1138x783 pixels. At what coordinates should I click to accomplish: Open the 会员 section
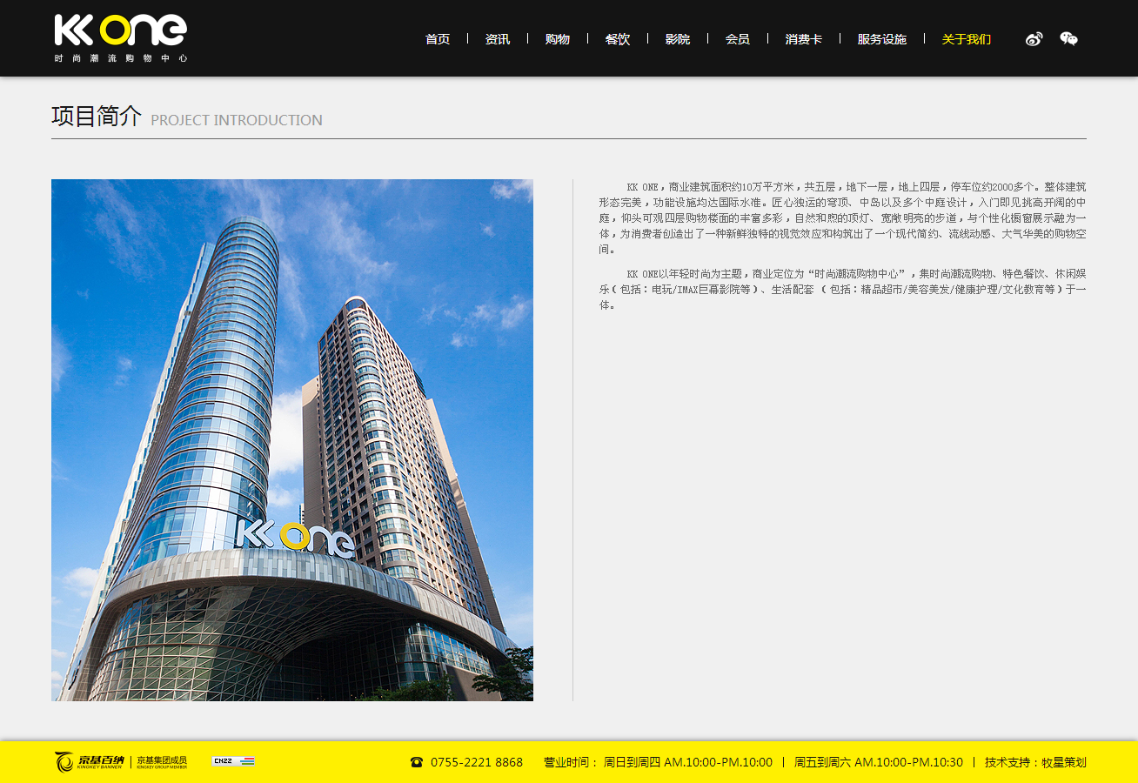pos(737,38)
